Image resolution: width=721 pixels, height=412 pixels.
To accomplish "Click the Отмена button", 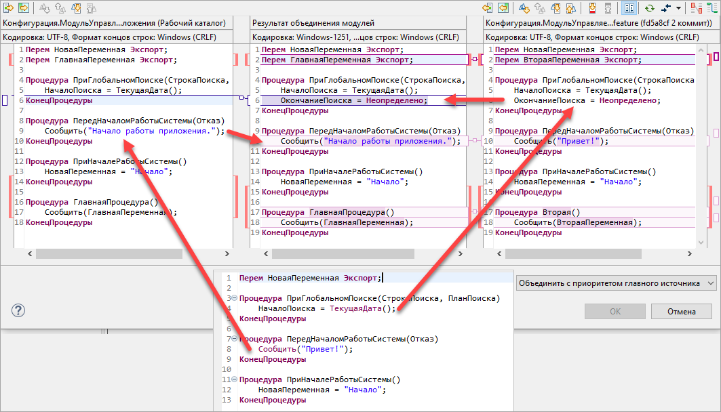I will click(680, 312).
